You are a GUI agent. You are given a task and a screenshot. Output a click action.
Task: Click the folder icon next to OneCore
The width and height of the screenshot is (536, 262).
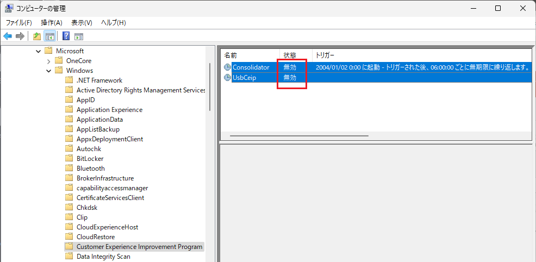[59, 61]
